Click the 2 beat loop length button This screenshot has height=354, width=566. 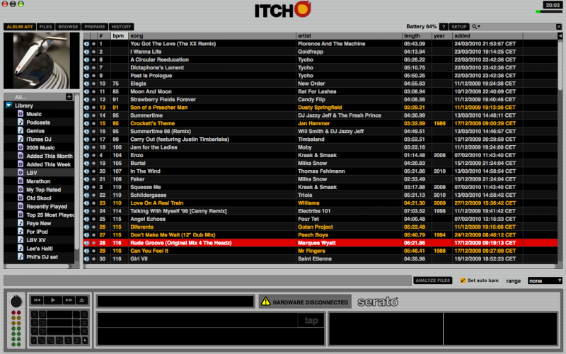(77, 341)
